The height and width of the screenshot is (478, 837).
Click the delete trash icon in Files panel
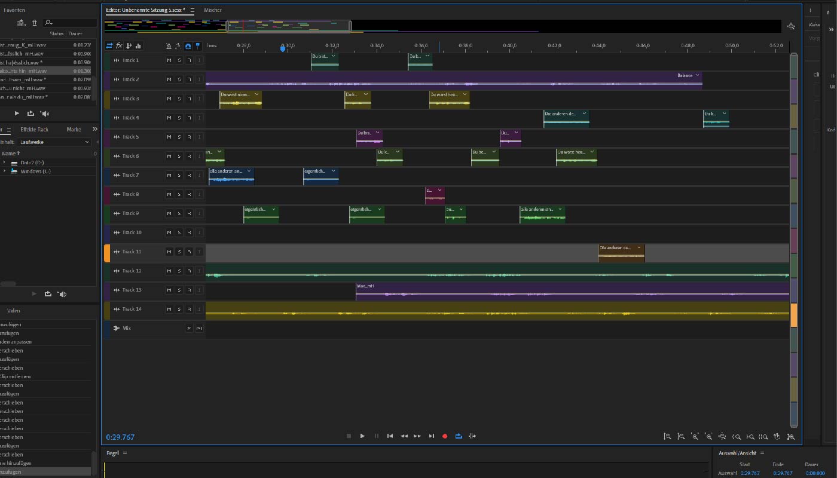(35, 23)
